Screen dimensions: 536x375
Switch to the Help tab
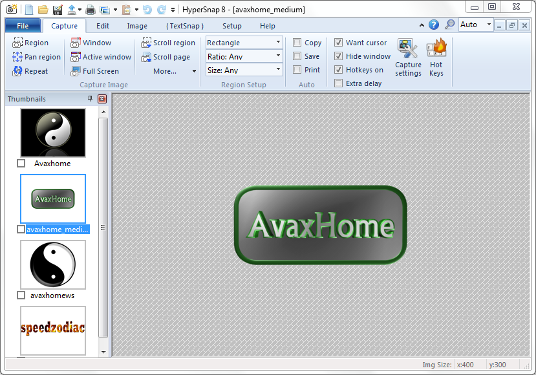(267, 26)
